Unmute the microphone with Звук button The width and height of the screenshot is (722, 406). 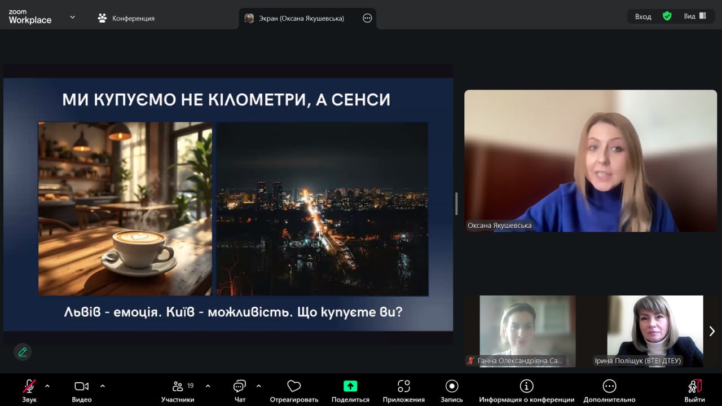29,387
